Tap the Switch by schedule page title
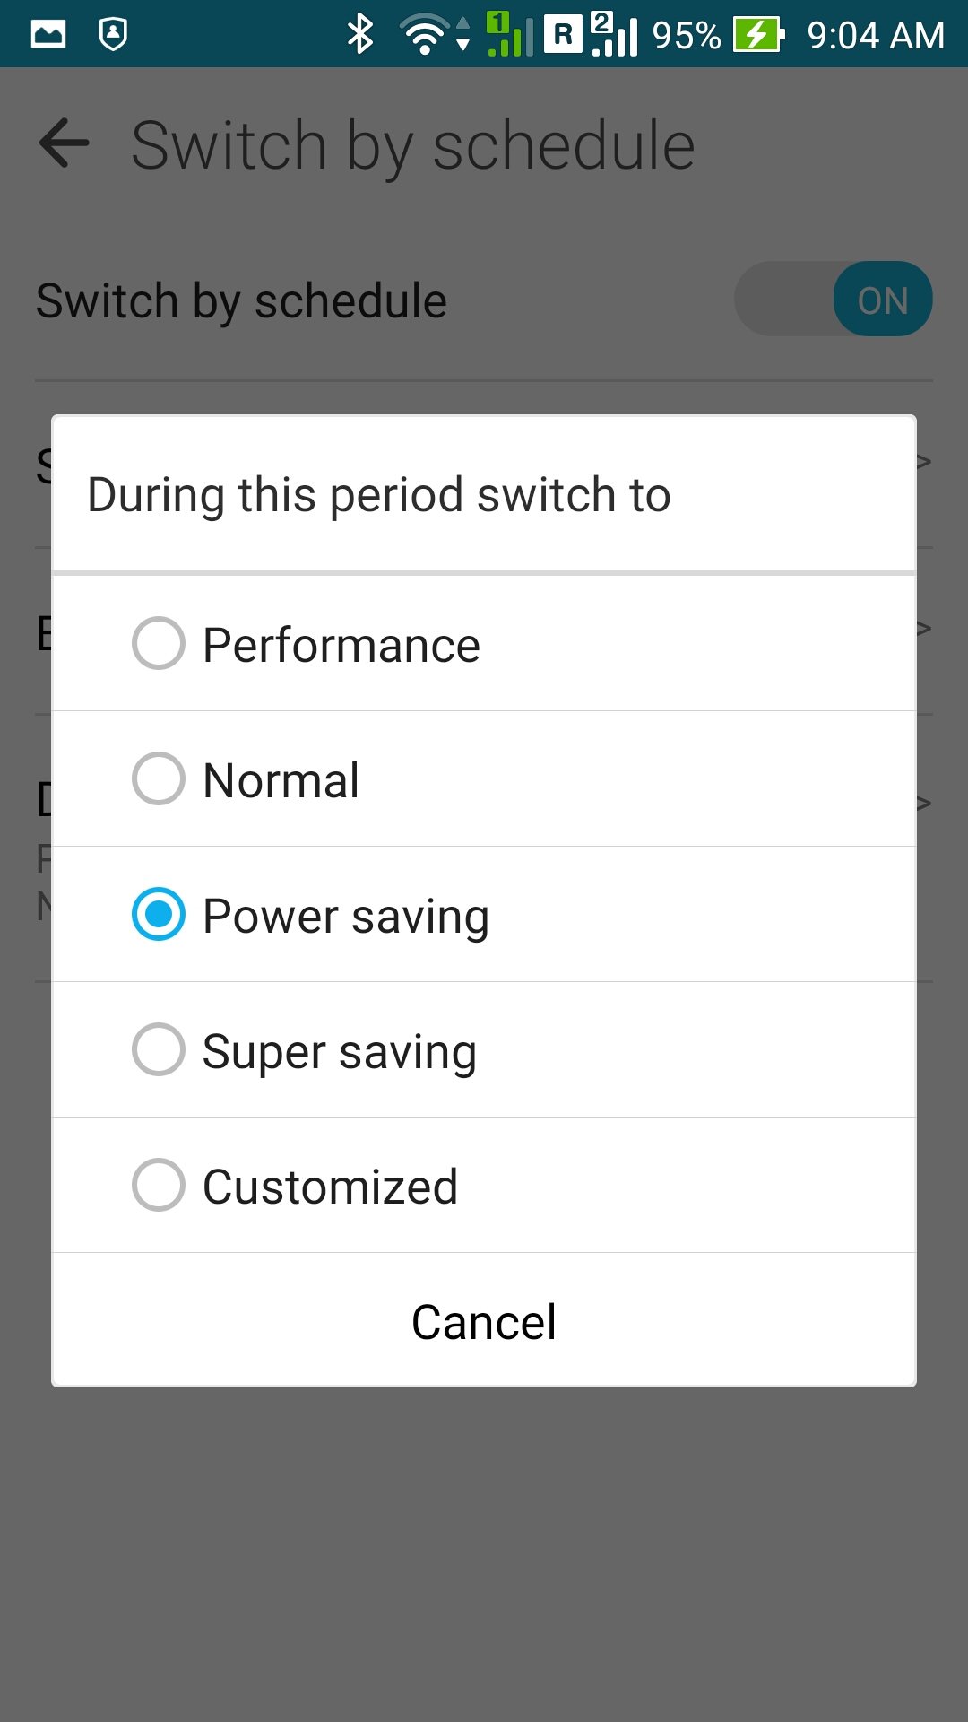 point(412,145)
